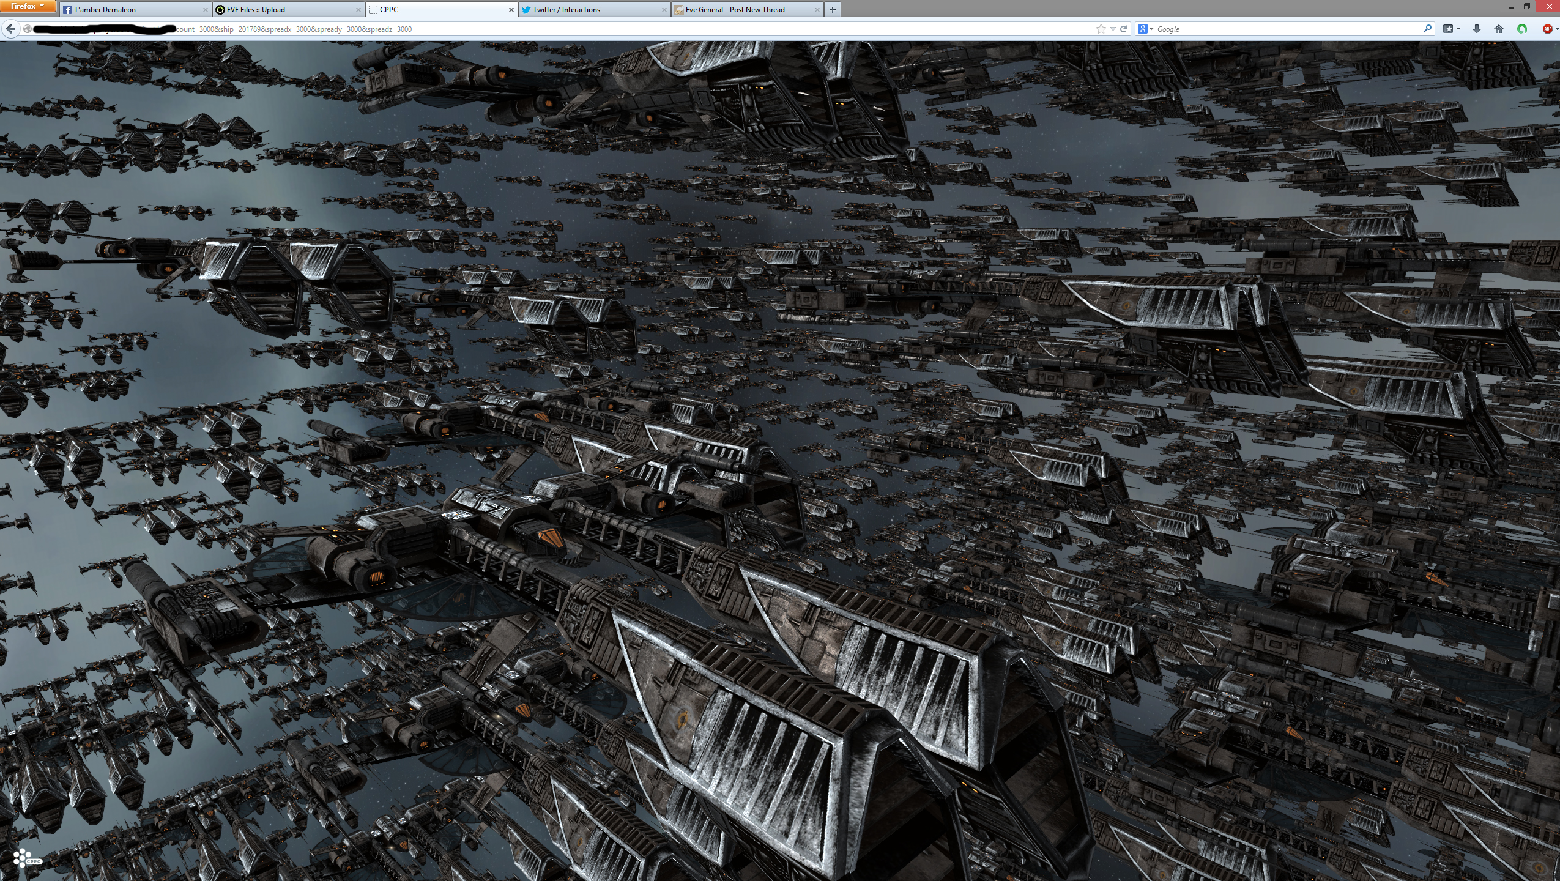Open the Downloads arrow icon
The image size is (1560, 881).
(x=1476, y=29)
